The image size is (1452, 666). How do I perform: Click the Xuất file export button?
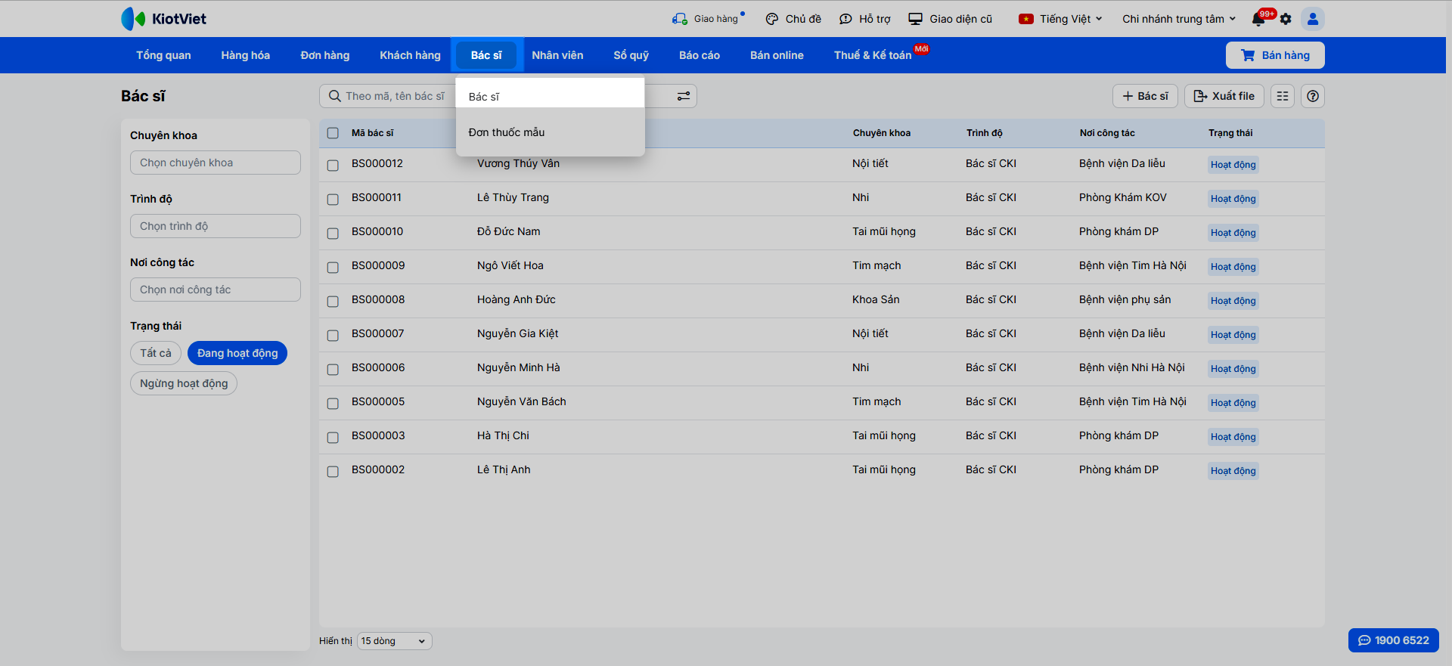pyautogui.click(x=1224, y=96)
